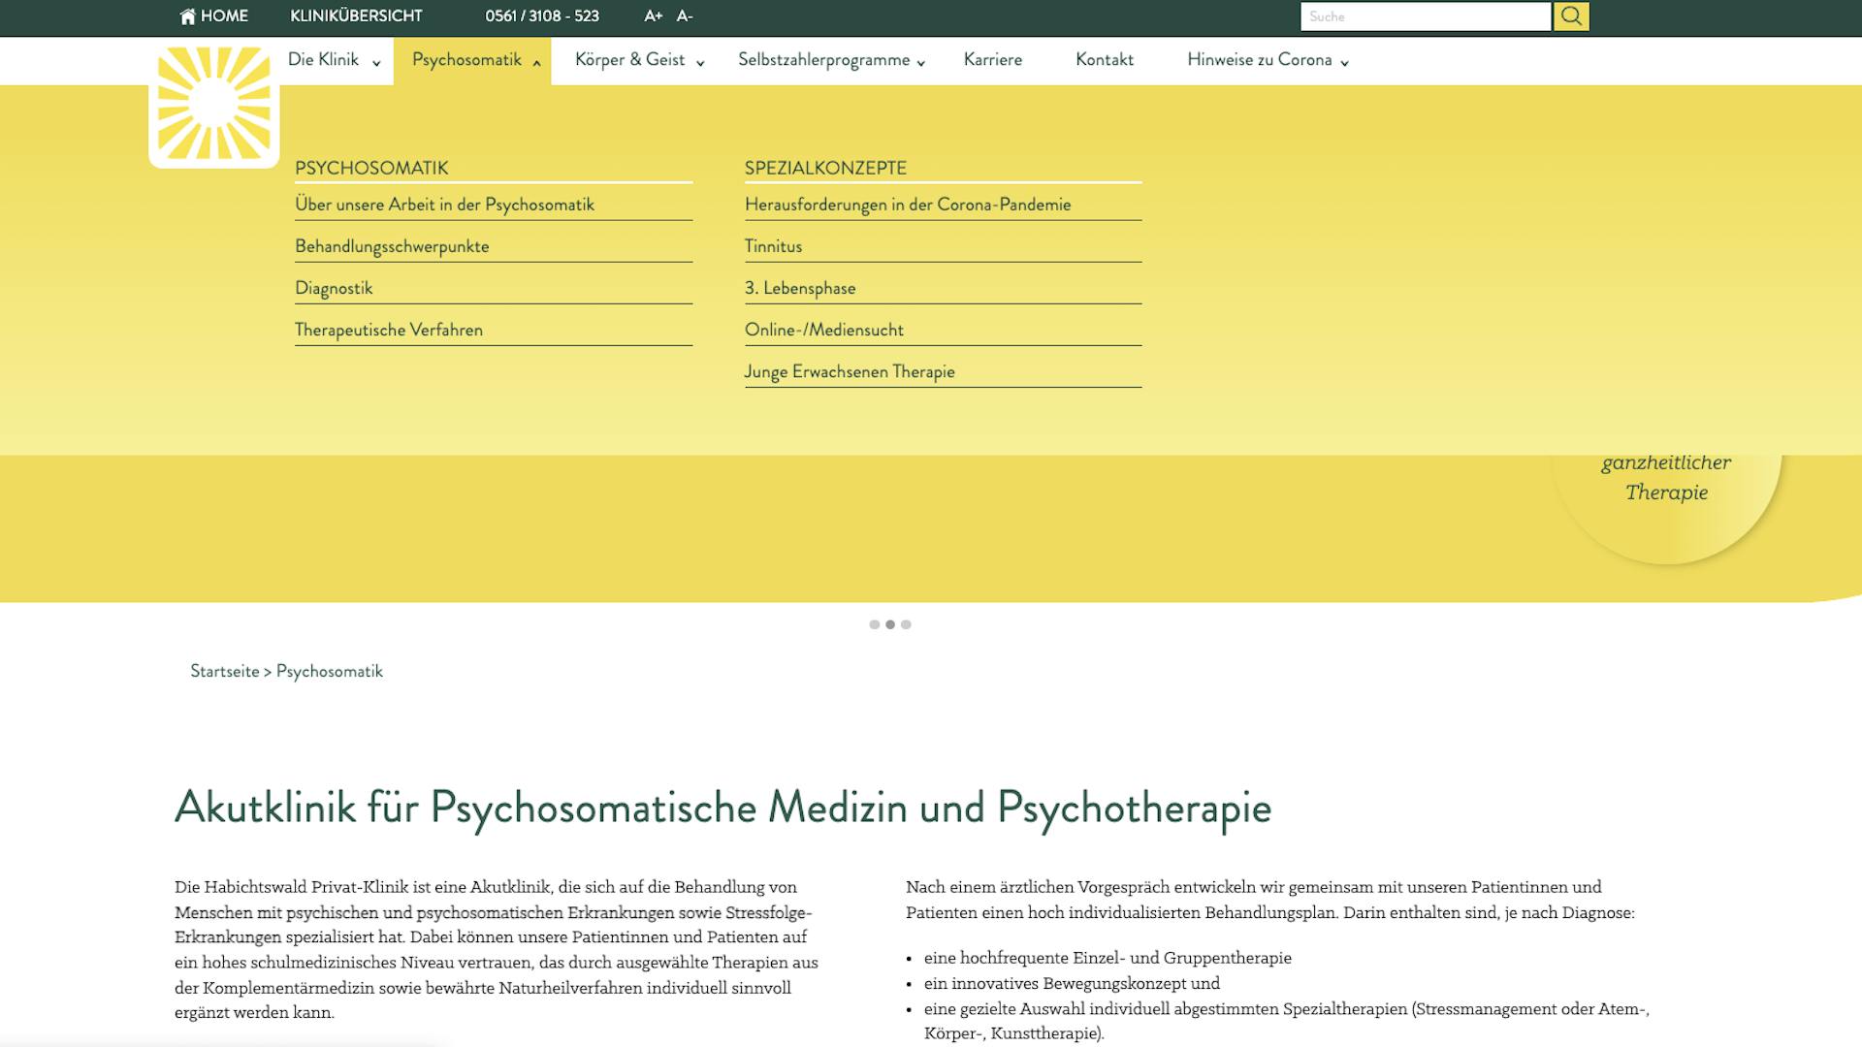Click the yellow search magnifier button
1862x1047 pixels.
pos(1571,16)
